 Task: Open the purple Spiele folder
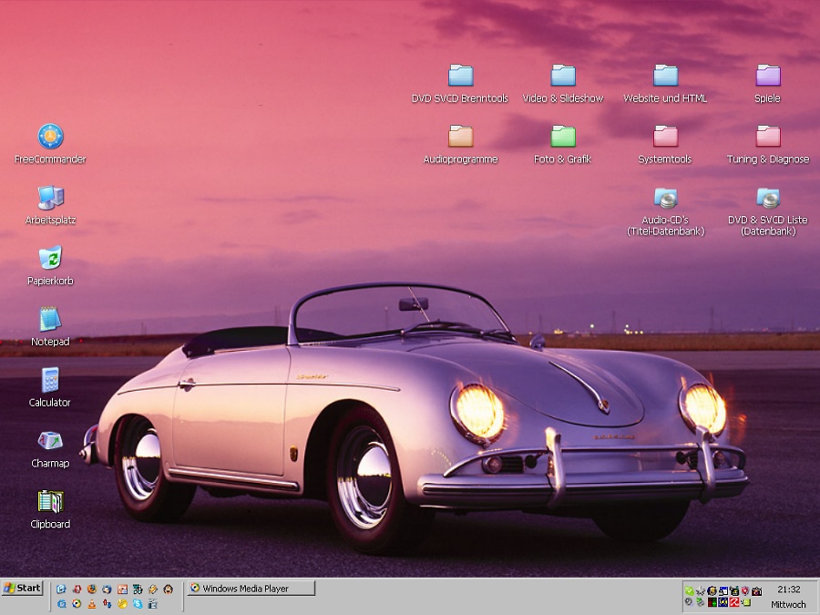768,84
